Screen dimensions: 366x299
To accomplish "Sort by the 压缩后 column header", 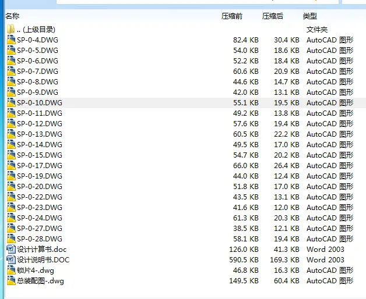I will 273,16.
